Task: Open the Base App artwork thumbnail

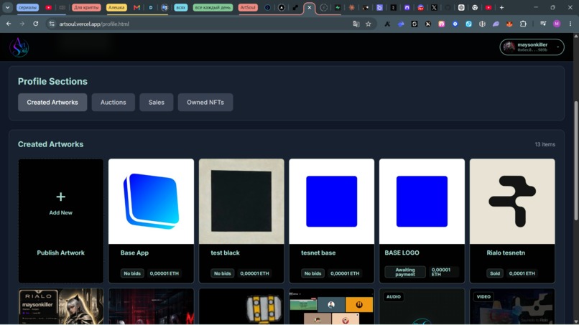Action: point(151,202)
